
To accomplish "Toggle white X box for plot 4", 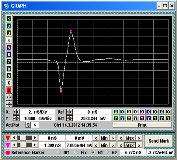I will pos(135,112).
